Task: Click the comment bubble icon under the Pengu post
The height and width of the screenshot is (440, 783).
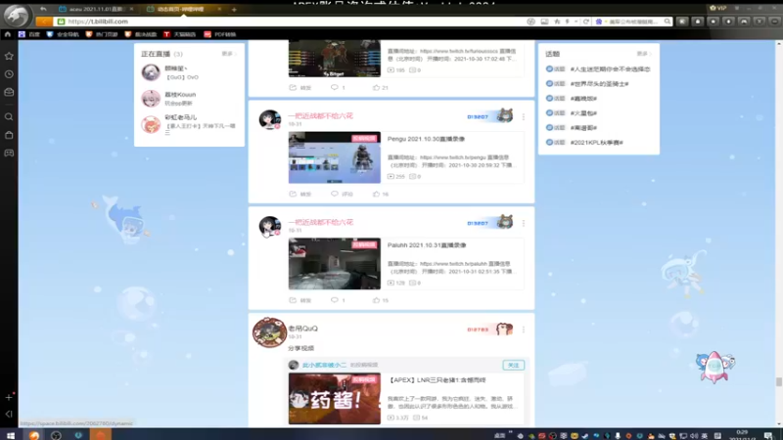Action: pos(334,194)
